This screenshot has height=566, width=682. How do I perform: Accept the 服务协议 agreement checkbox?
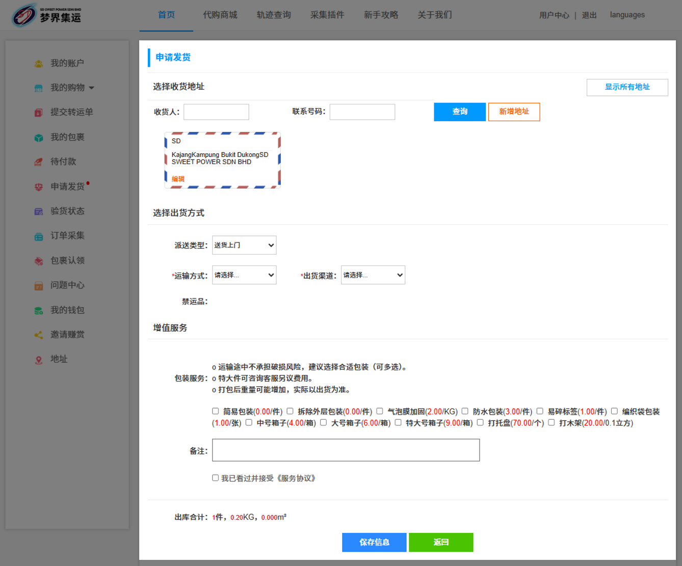[216, 478]
